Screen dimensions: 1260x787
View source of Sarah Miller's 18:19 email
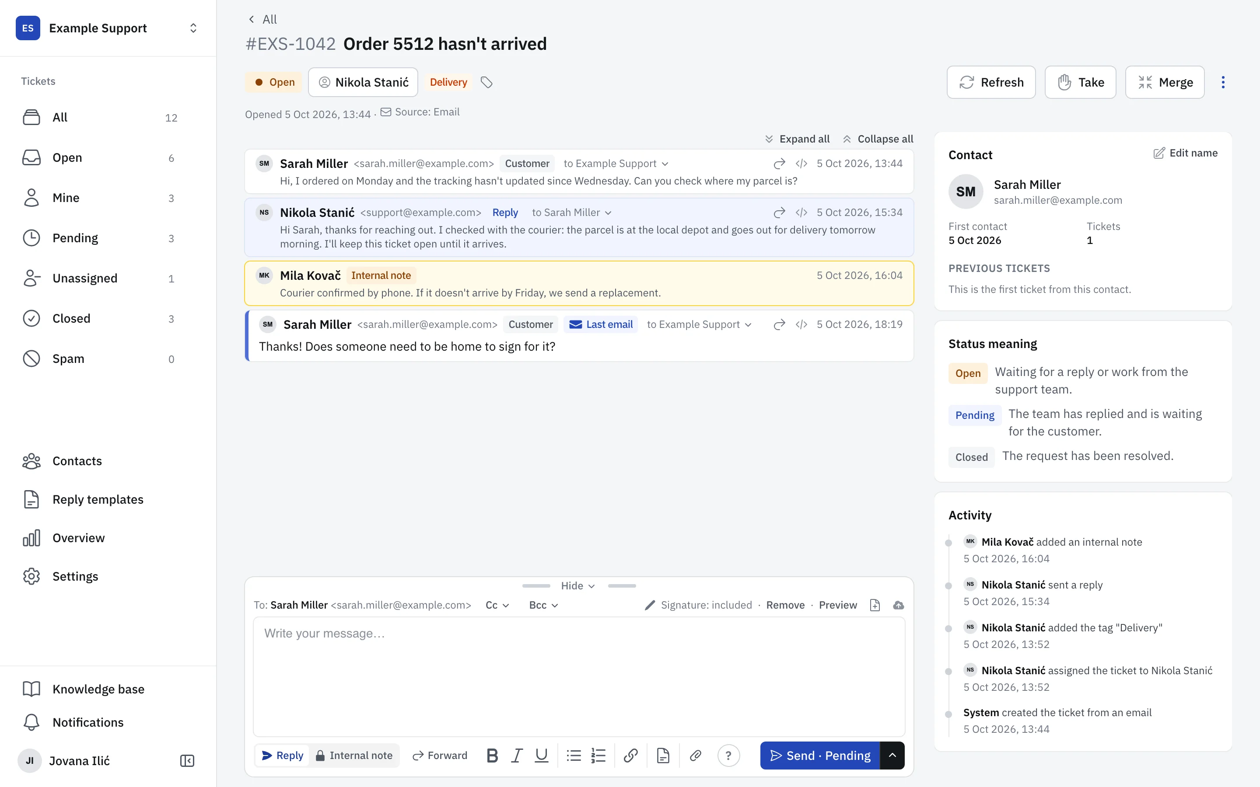point(801,324)
